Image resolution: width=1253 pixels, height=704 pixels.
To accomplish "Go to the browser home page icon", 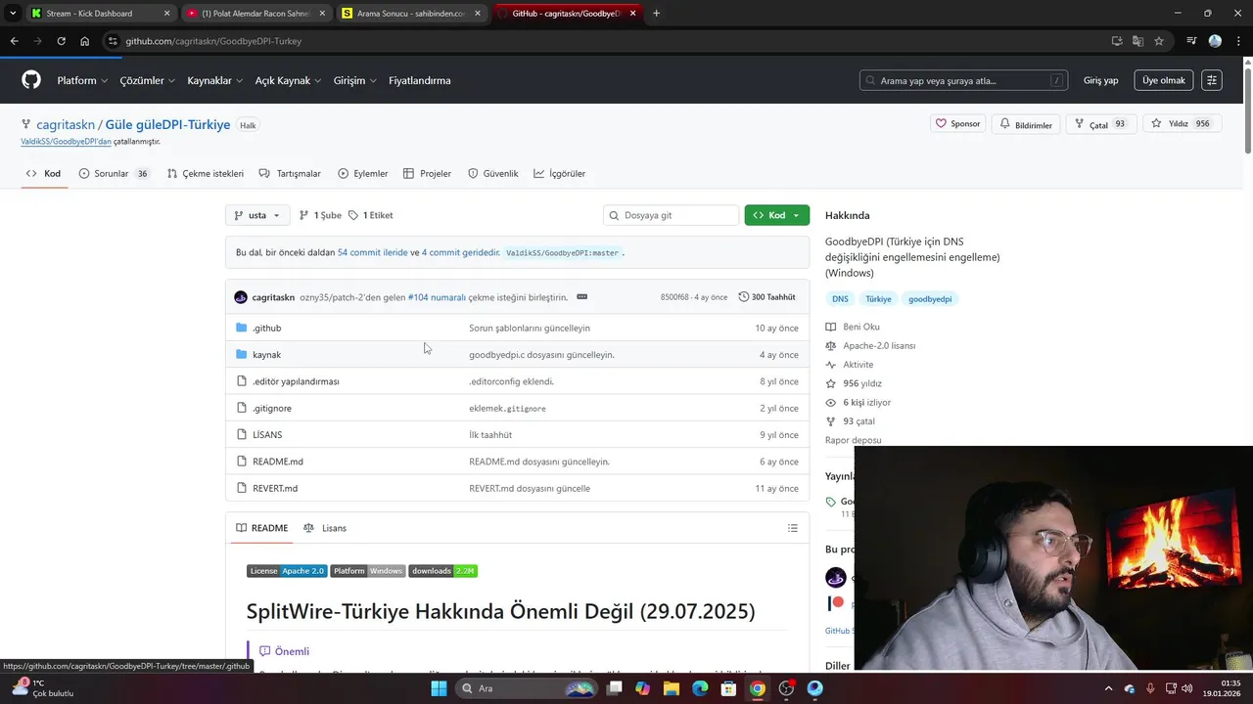I will click(85, 41).
